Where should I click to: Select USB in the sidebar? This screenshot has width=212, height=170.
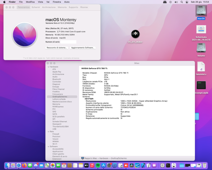(x=54, y=129)
